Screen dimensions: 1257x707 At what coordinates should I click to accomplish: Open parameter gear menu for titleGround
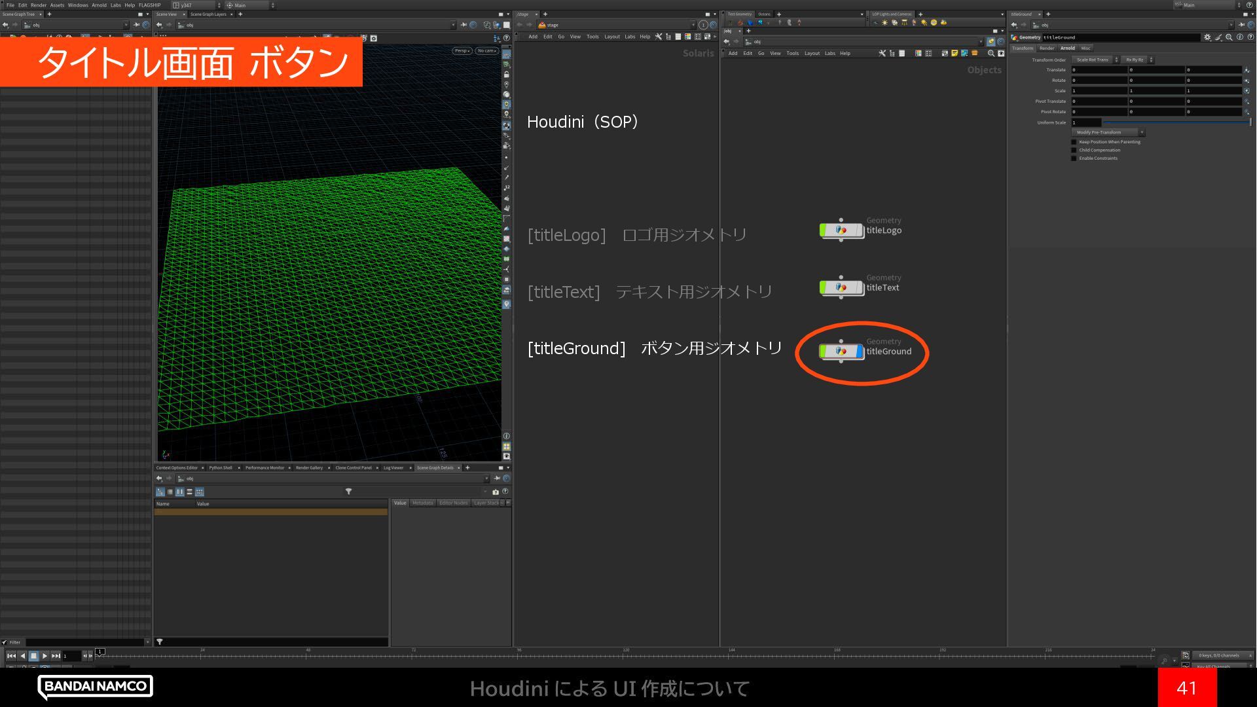pos(1207,37)
